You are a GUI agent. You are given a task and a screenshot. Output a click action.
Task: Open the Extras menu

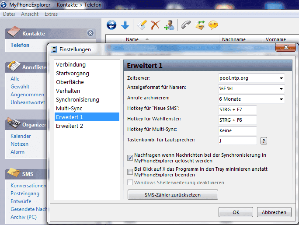tap(51, 14)
